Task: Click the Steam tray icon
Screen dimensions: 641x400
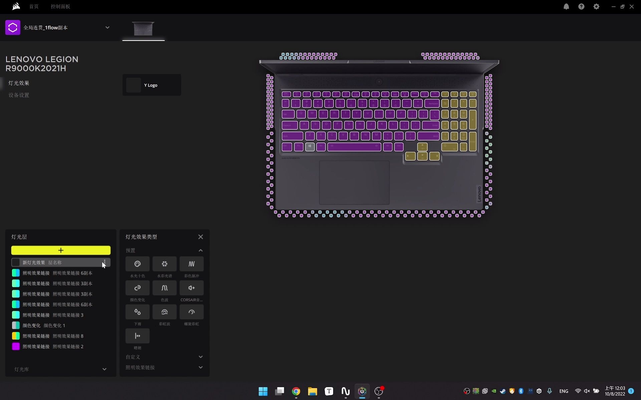Action: [x=503, y=391]
